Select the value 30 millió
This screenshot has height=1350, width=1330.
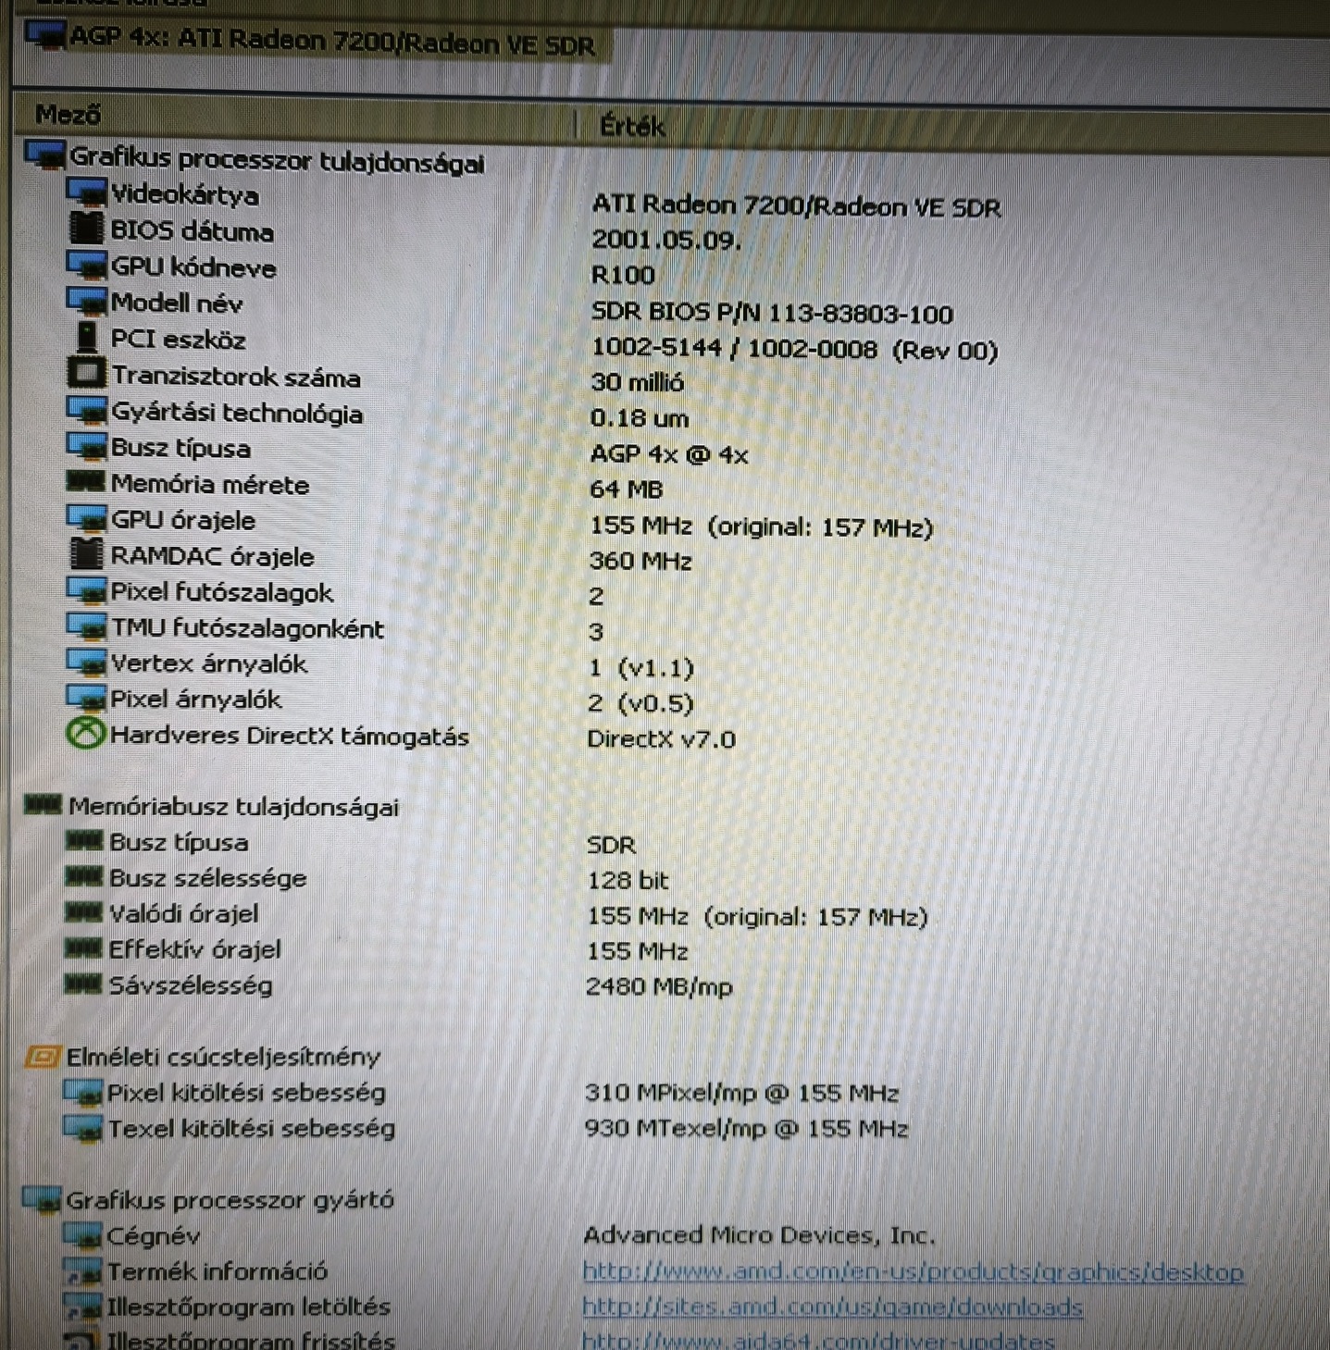637,382
